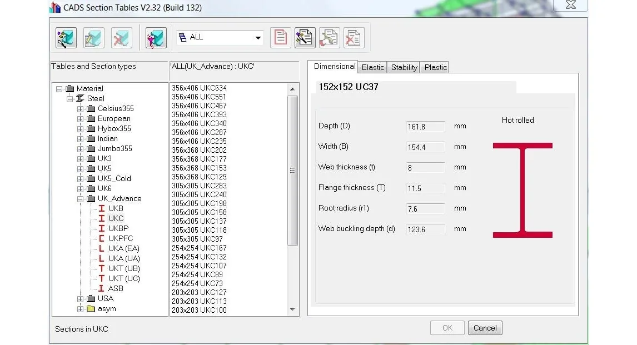
Task: Expand the USA folder
Action: pyautogui.click(x=81, y=299)
